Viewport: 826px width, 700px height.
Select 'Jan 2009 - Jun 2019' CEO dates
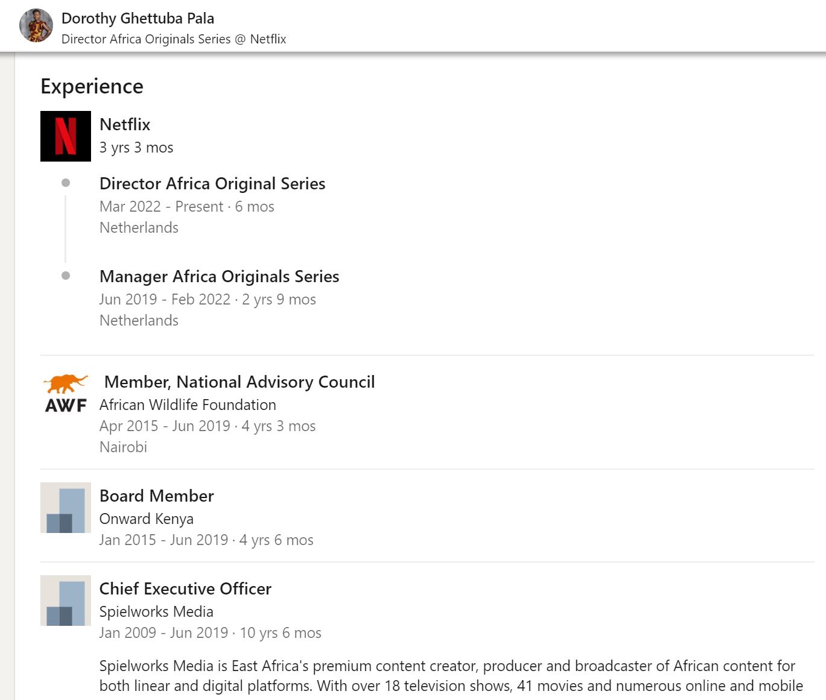click(163, 632)
